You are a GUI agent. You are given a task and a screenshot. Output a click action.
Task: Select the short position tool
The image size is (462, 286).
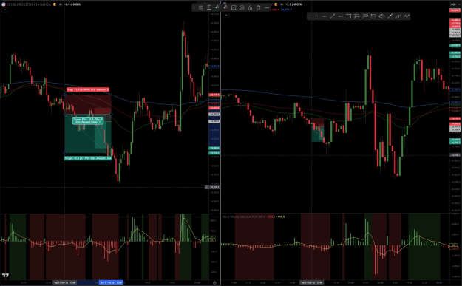tap(373, 16)
